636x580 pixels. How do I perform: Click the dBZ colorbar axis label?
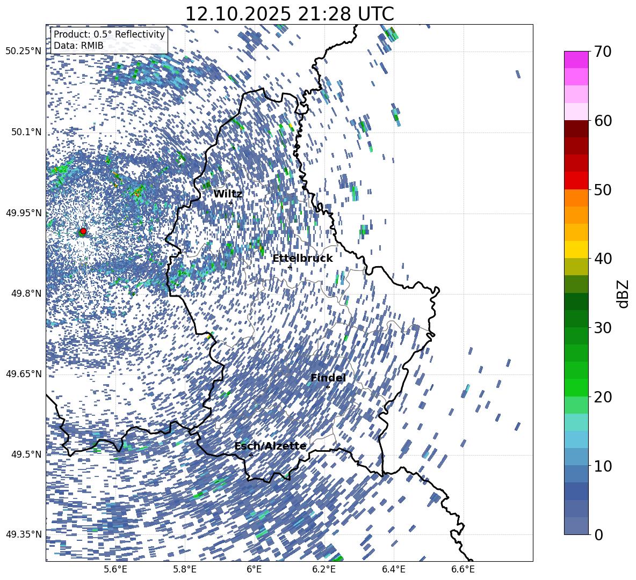[624, 293]
